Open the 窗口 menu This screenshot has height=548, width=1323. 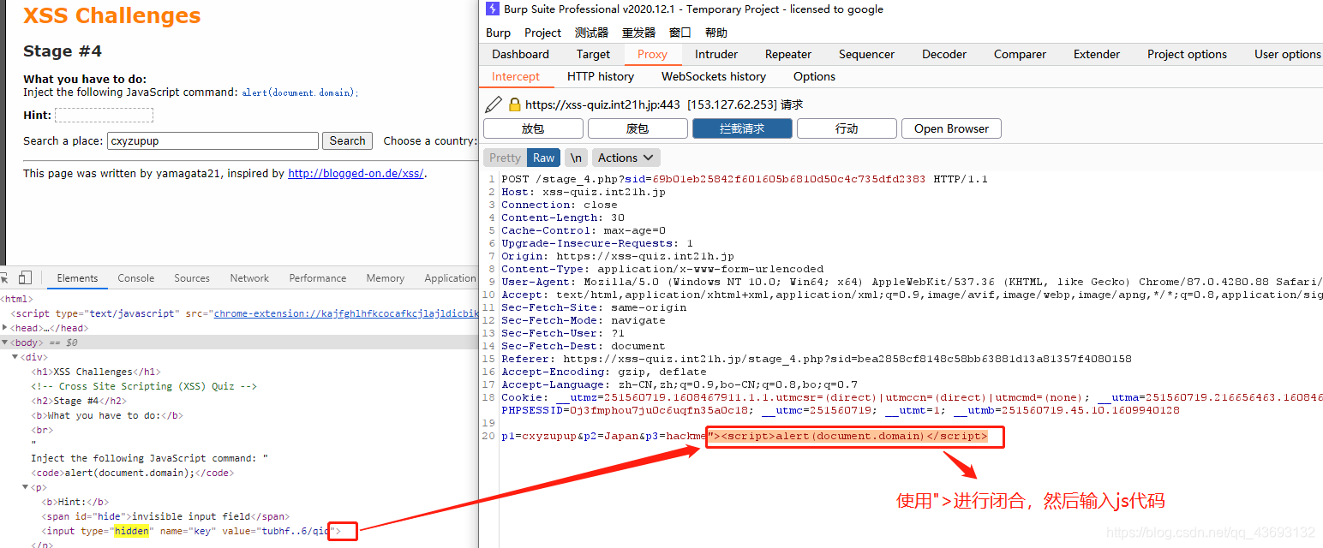coord(680,33)
